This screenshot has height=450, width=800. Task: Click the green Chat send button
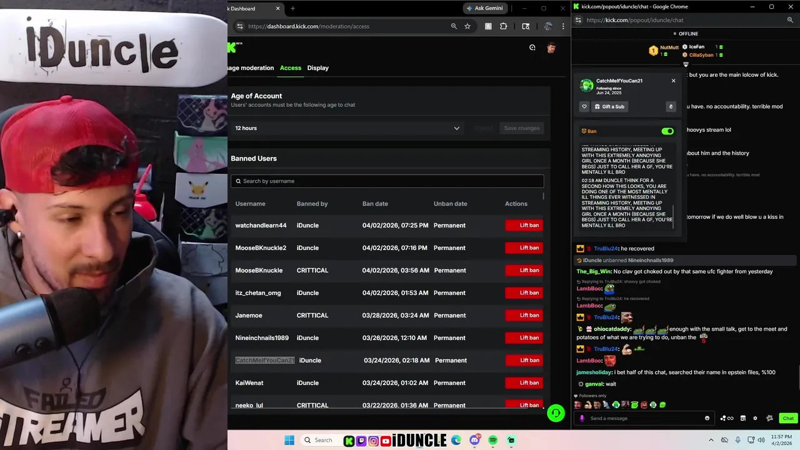coord(788,418)
